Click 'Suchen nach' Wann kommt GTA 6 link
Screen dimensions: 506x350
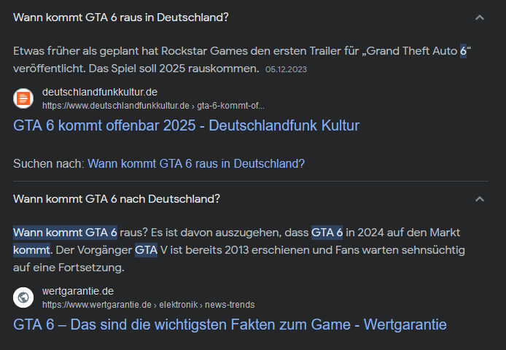pos(196,164)
